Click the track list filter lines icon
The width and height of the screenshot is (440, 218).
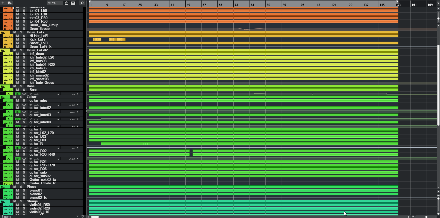pyautogui.click(x=73, y=3)
